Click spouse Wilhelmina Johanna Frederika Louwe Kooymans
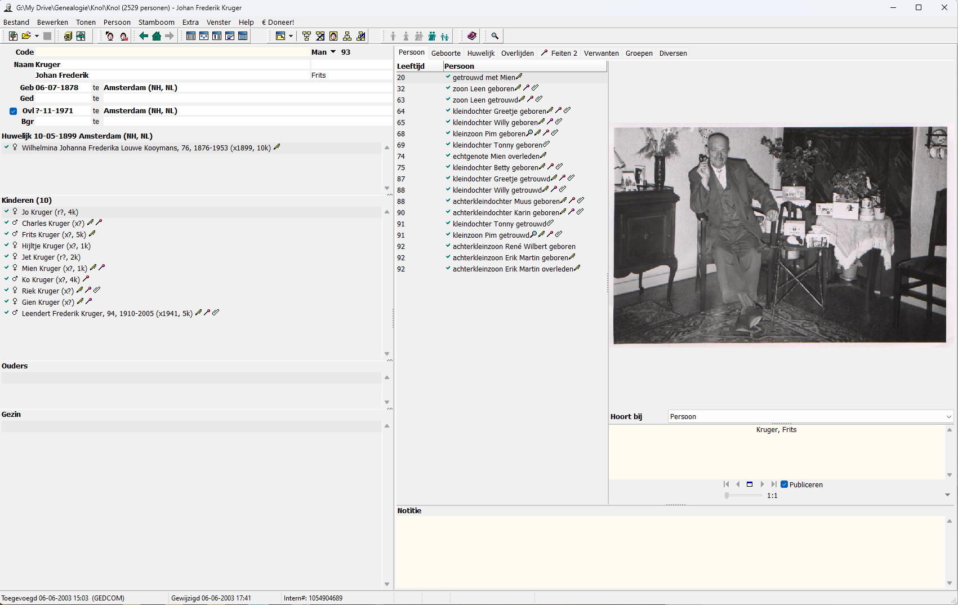 tap(146, 148)
